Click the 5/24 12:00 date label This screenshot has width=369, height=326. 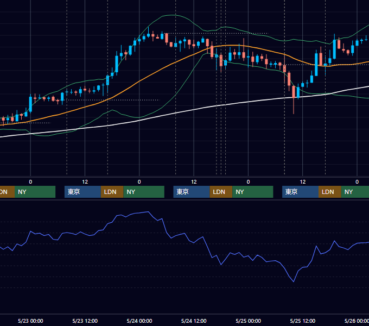(x=194, y=321)
